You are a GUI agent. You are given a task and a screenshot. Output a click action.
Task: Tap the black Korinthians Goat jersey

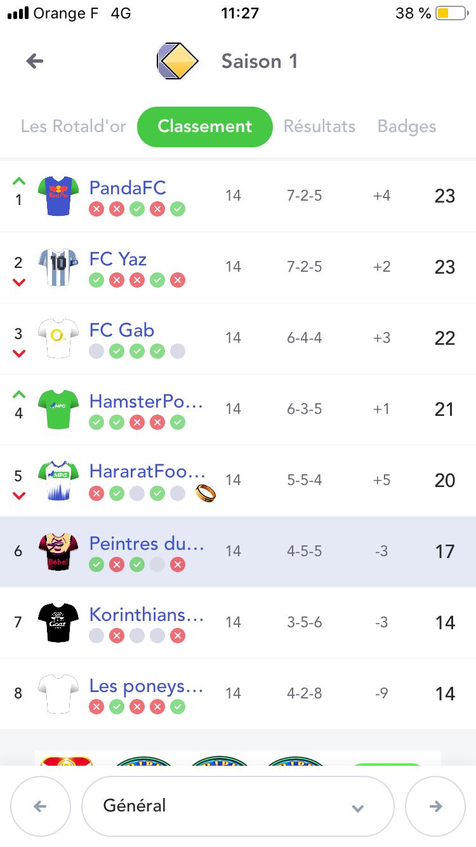coord(57,622)
